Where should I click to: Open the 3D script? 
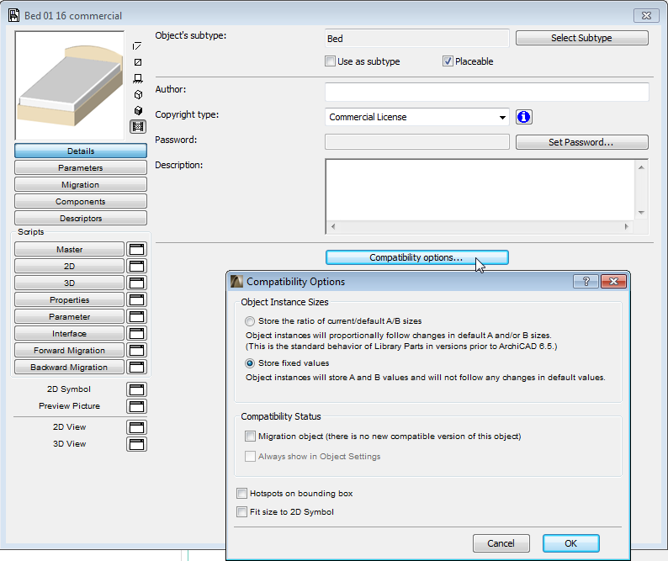70,283
